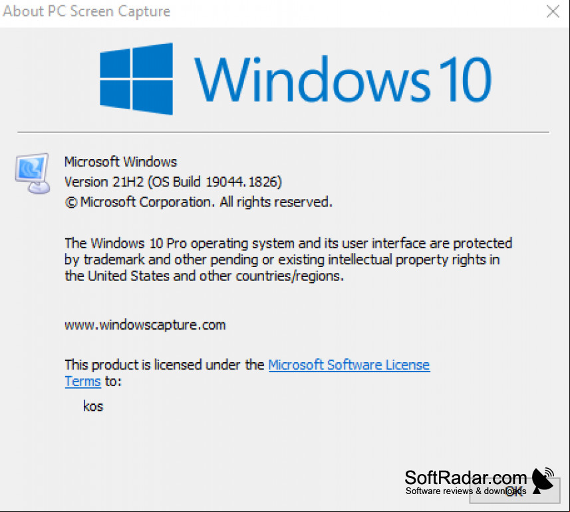Click the Terms link text
Image resolution: width=570 pixels, height=512 pixels.
tap(82, 382)
